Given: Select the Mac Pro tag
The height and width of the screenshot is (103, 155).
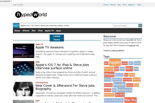Looking at the screenshot, I should click(x=130, y=100).
